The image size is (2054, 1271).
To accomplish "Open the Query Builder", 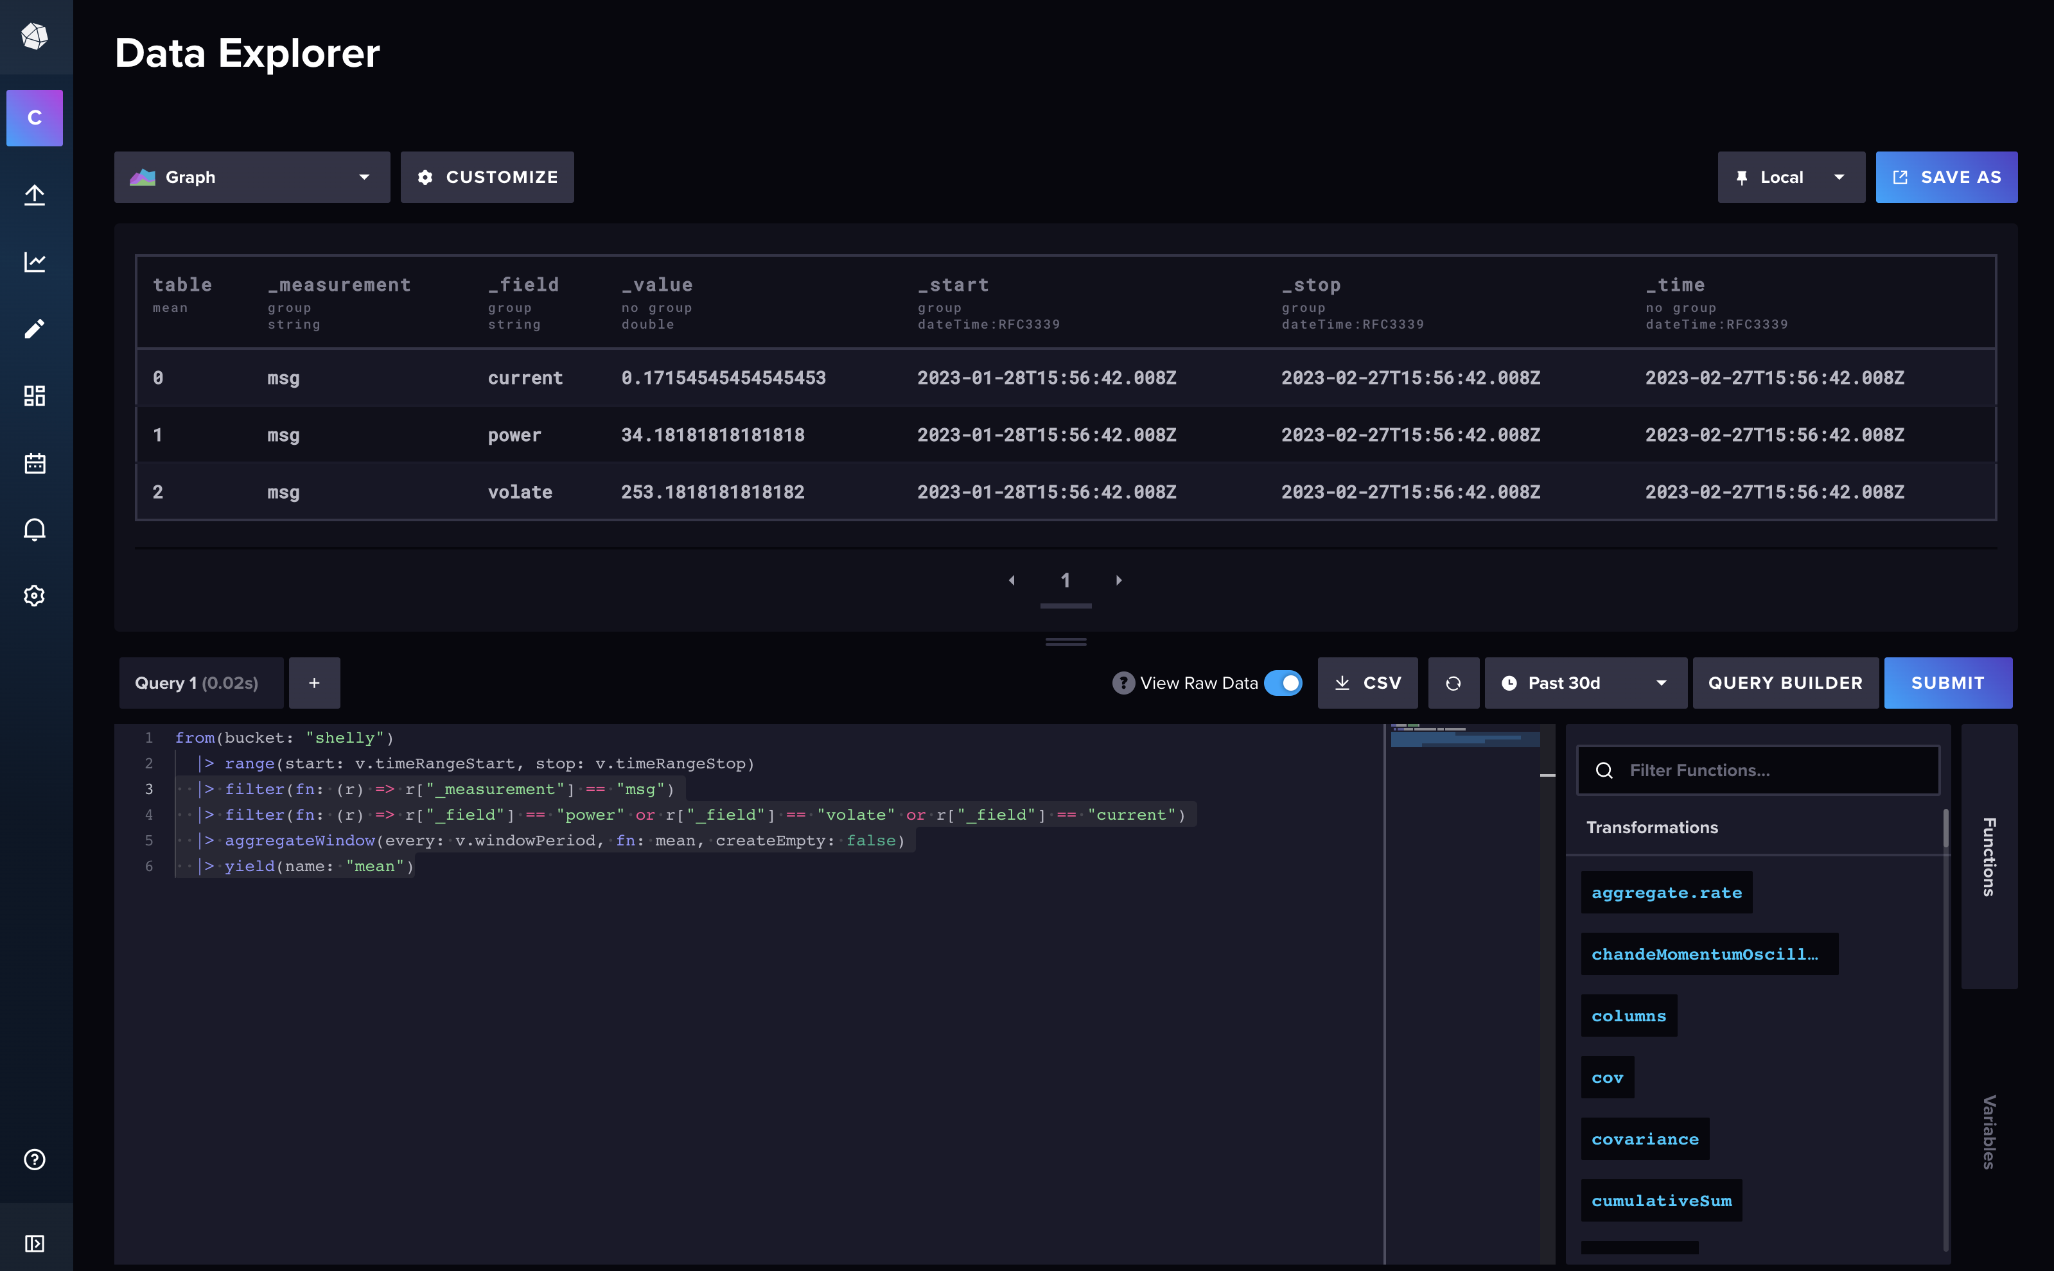I will tap(1785, 682).
